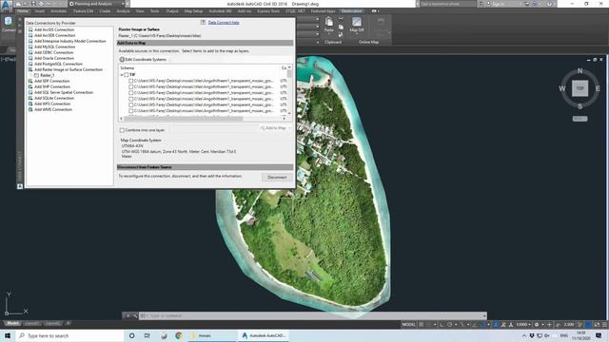This screenshot has width=609, height=342.
Task: Open the Home ribbon tab
Action: click(23, 11)
